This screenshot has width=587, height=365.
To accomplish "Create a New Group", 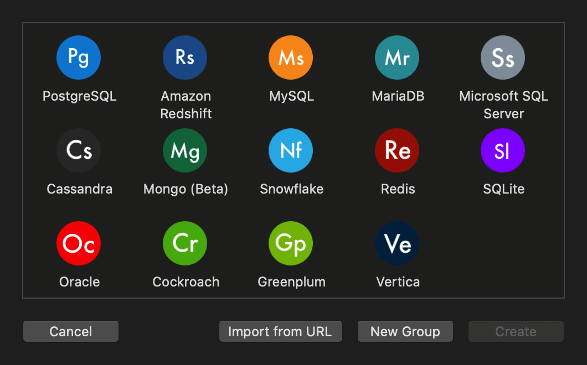I will tap(405, 331).
